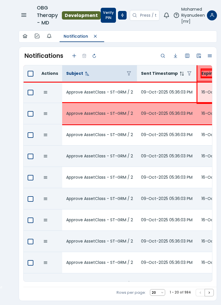
Task: Open the Subject column filter
Action: 129,74
